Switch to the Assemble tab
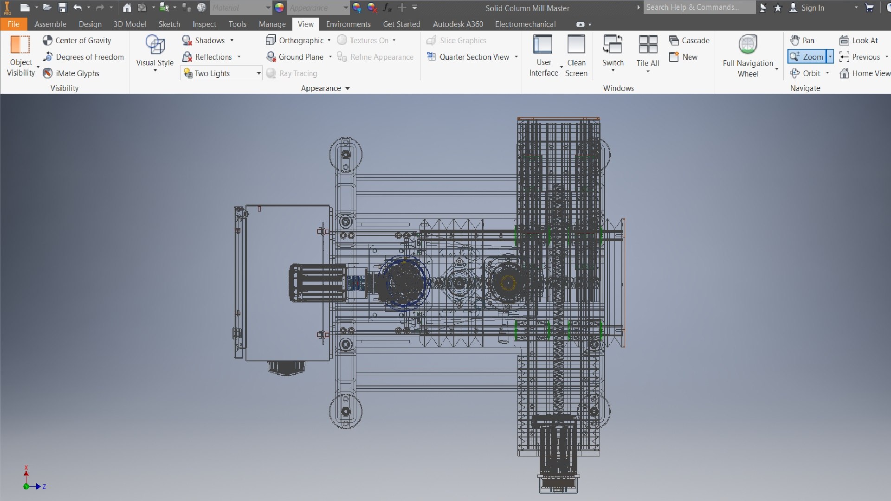Viewport: 891px width, 501px height. (50, 24)
